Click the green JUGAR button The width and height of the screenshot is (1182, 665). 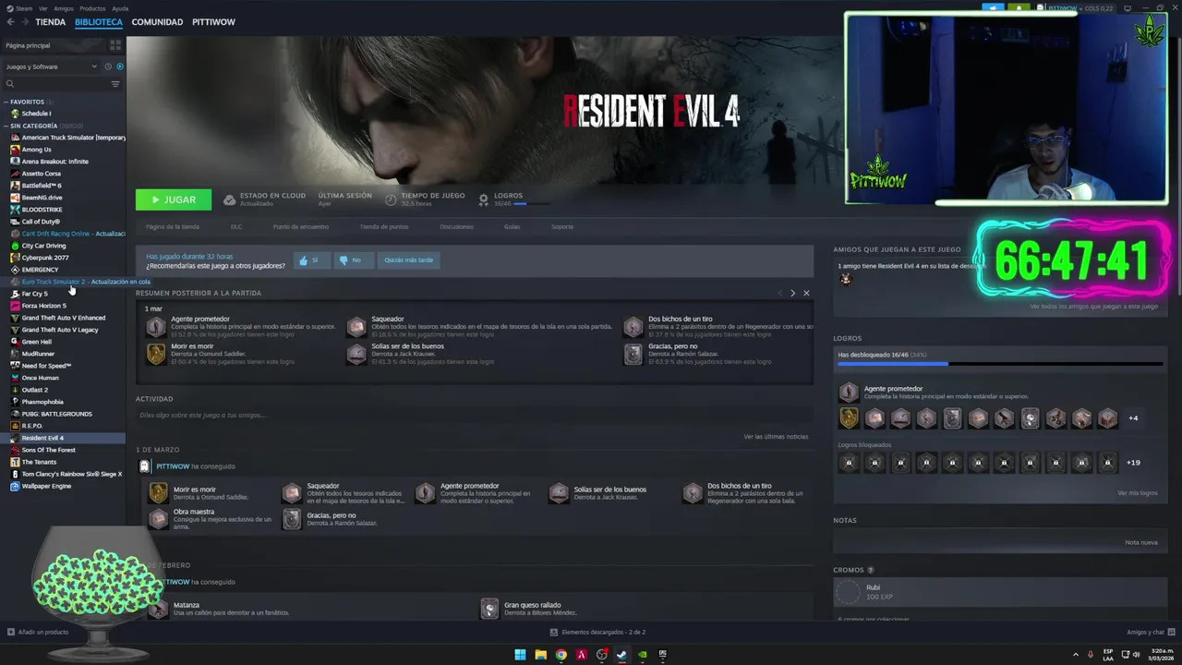coord(174,199)
